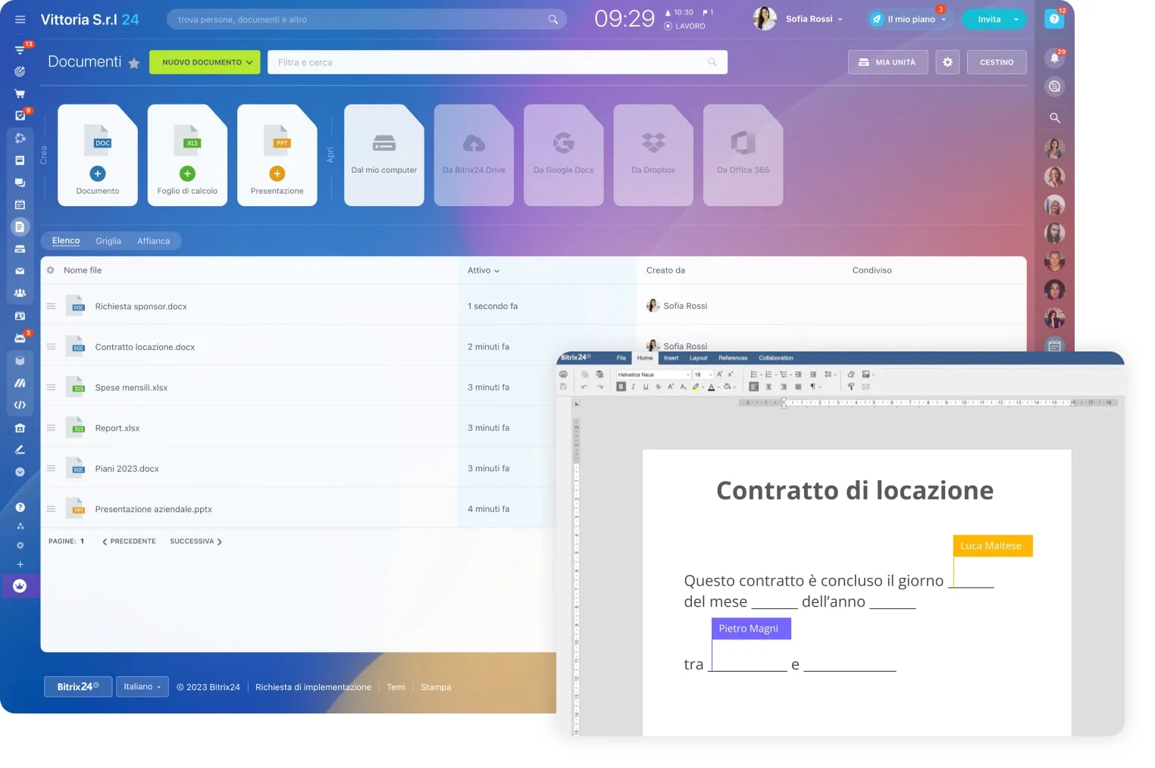1155x768 pixels.
Task: Open the Da Dropbox import tile
Action: coord(653,155)
